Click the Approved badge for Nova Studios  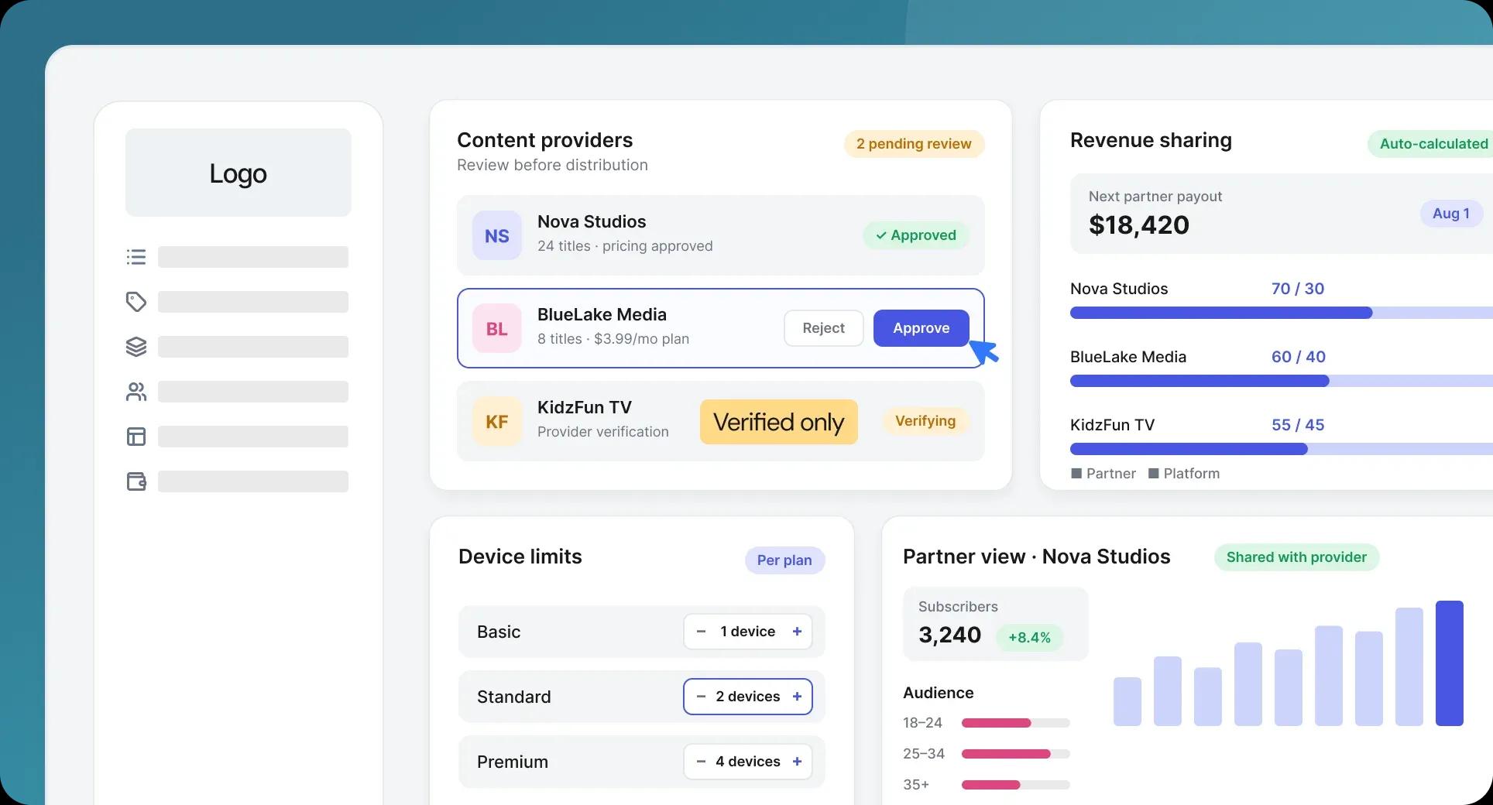(x=916, y=235)
